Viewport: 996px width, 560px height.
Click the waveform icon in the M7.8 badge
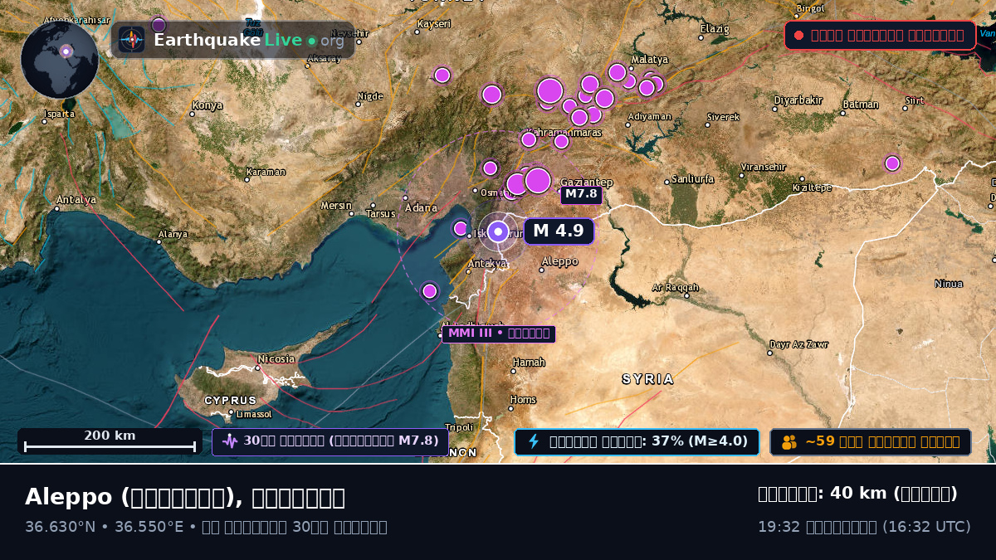tap(230, 441)
